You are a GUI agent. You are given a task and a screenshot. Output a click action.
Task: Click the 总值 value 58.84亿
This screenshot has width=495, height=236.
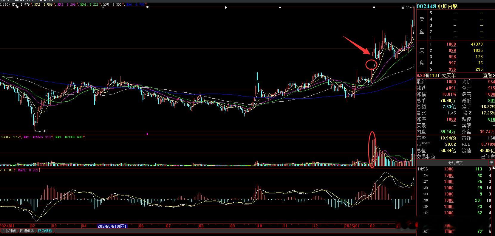pos(448,151)
